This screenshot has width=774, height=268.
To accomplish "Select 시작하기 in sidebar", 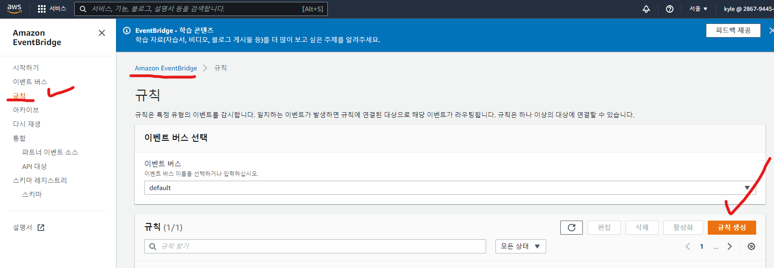I will (26, 68).
